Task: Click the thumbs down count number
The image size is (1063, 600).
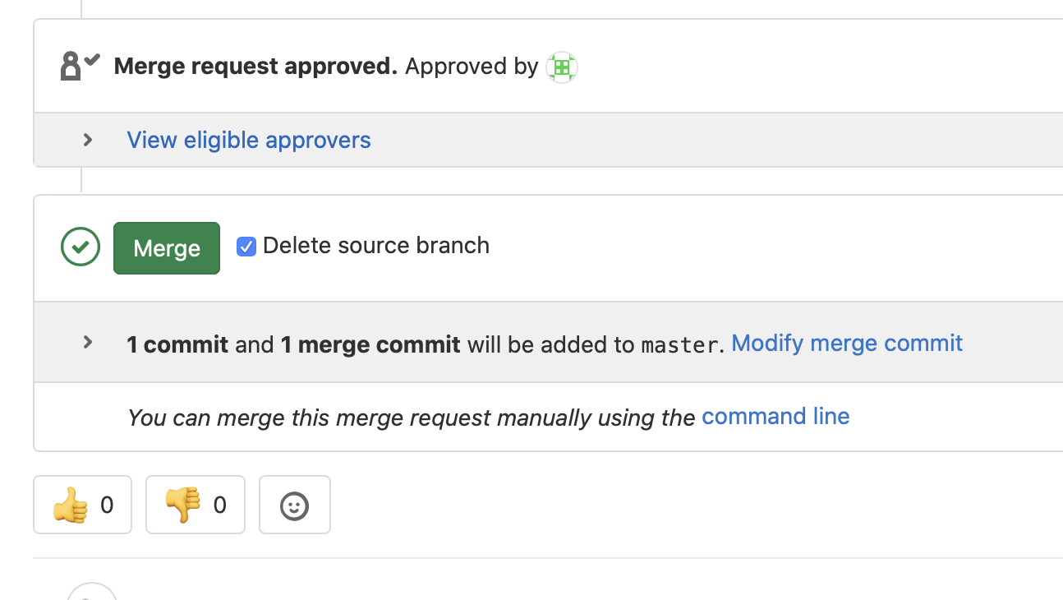Action: tap(219, 505)
